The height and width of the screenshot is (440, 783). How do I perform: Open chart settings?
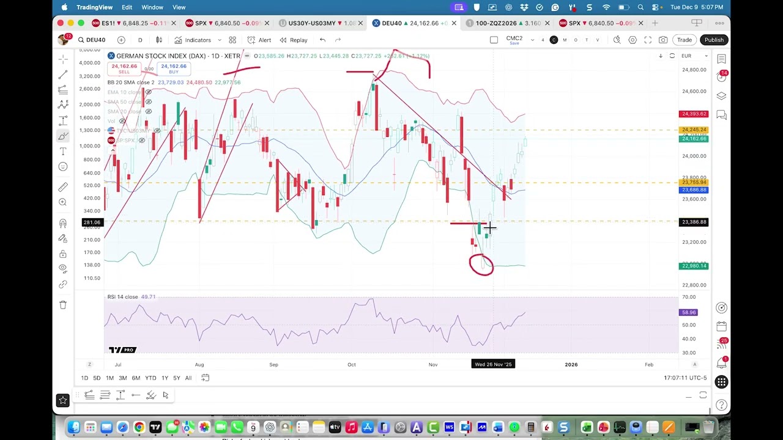pyautogui.click(x=633, y=40)
